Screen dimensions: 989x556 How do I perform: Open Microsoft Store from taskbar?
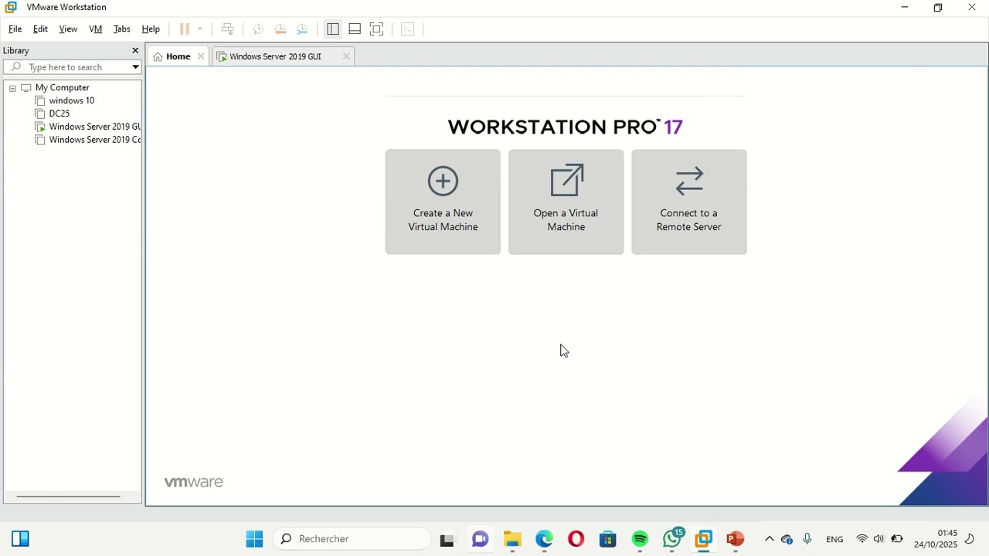point(608,539)
